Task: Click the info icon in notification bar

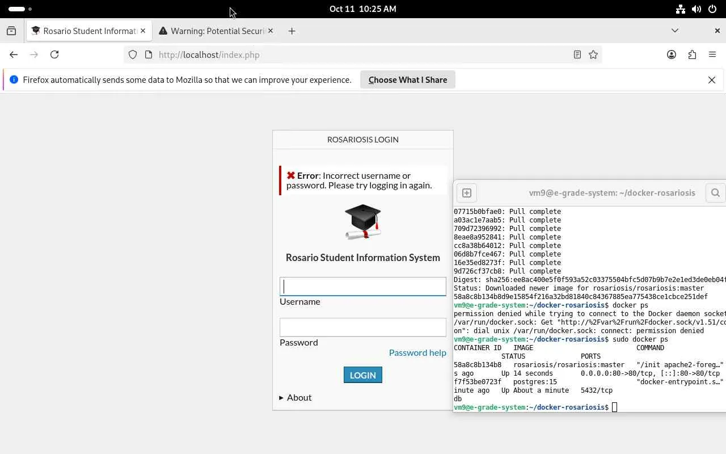Action: point(14,79)
